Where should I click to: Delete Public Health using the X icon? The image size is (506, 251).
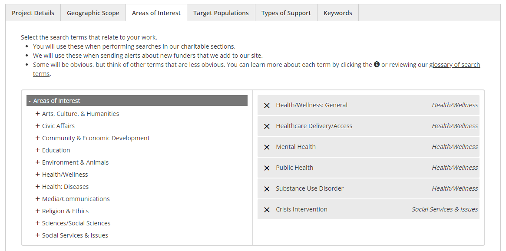click(267, 168)
